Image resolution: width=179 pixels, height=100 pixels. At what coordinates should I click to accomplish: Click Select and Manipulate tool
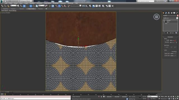point(50,6)
